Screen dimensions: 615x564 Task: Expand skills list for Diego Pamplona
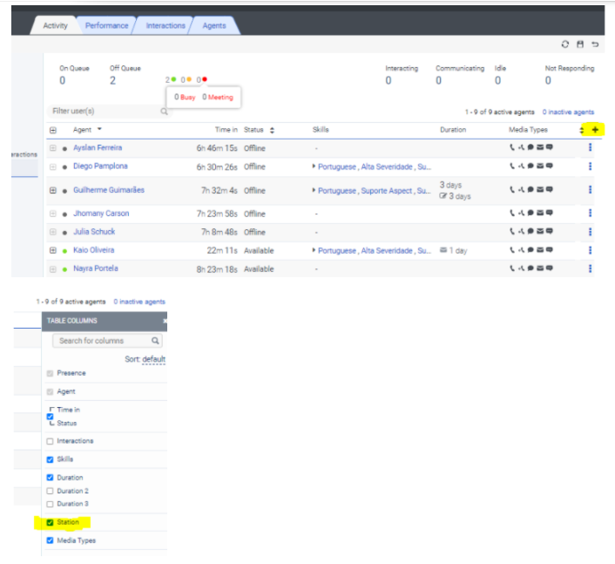click(314, 166)
